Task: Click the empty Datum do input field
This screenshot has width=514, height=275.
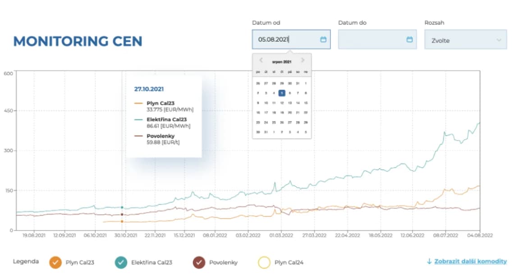Action: [x=371, y=40]
